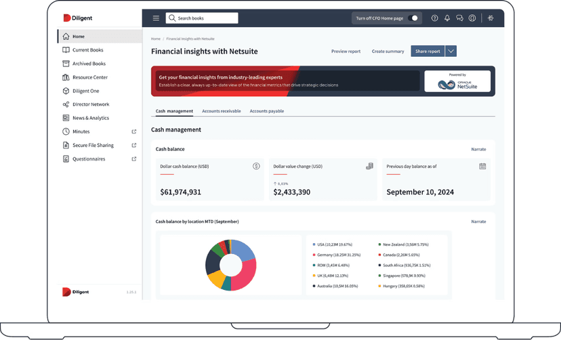Image resolution: width=561 pixels, height=340 pixels.
Task: Select Archived Books in sidebar menu
Action: (100, 64)
